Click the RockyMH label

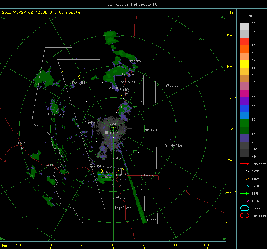[78, 83]
